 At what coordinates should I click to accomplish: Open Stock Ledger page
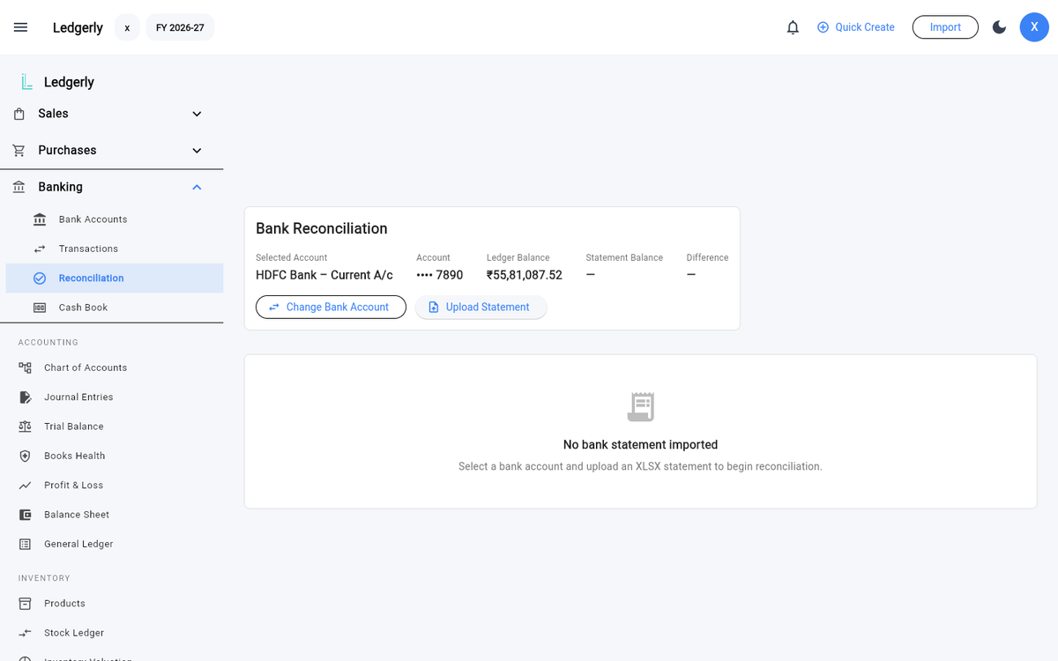click(x=112, y=633)
